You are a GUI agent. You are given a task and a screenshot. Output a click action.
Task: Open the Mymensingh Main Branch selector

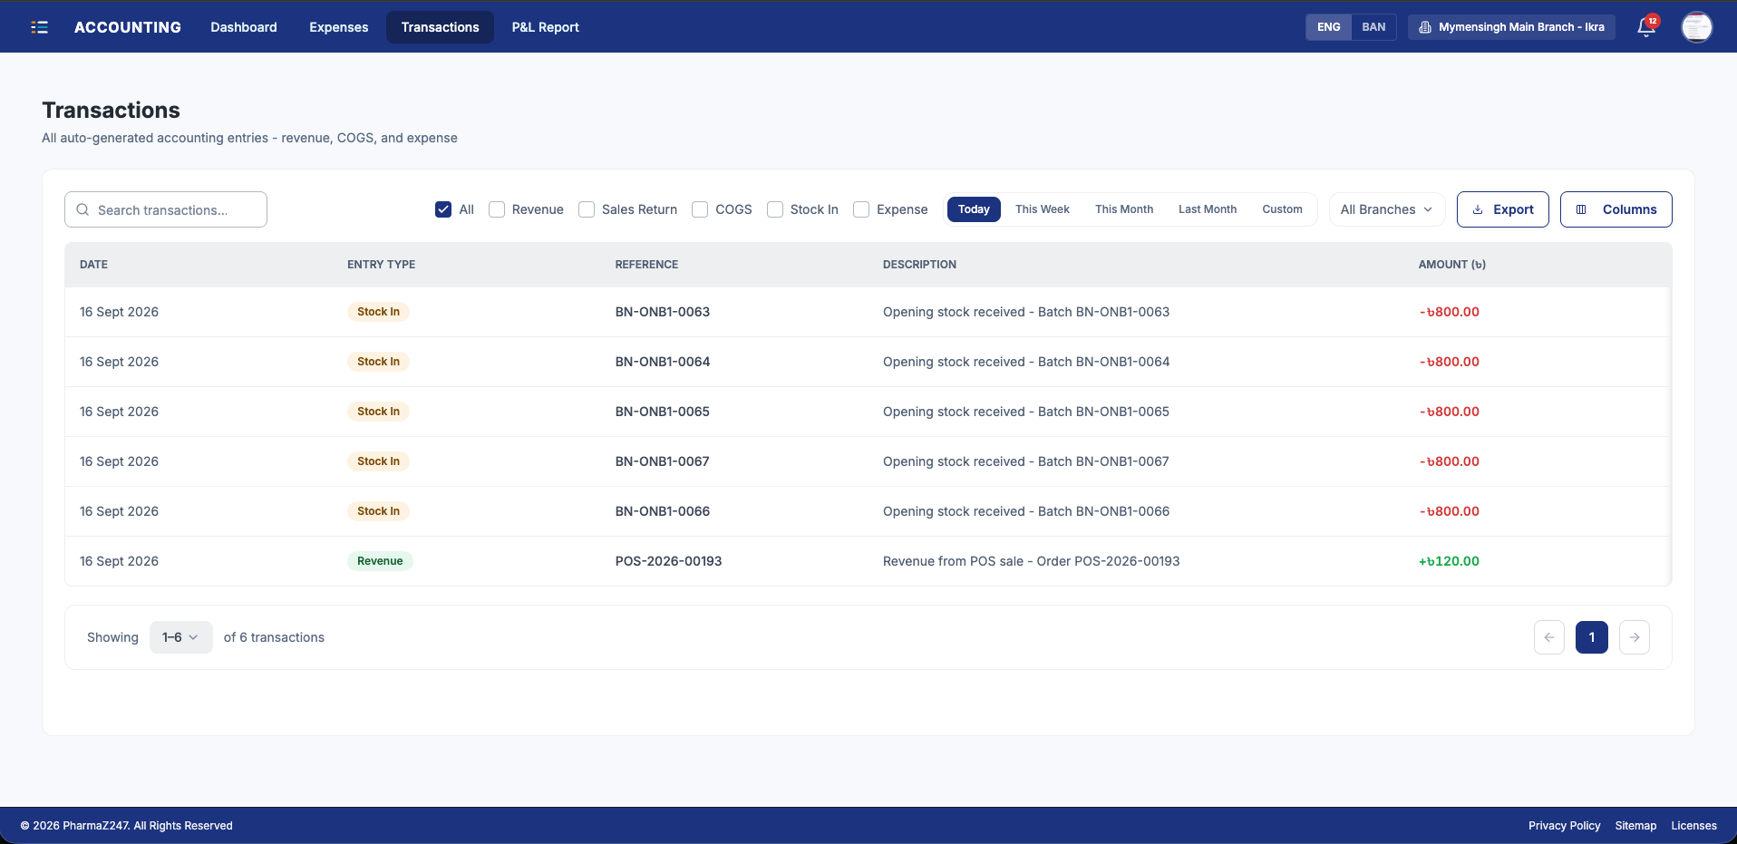coord(1511,27)
